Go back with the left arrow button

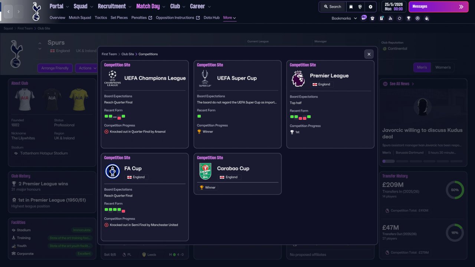point(8,11)
